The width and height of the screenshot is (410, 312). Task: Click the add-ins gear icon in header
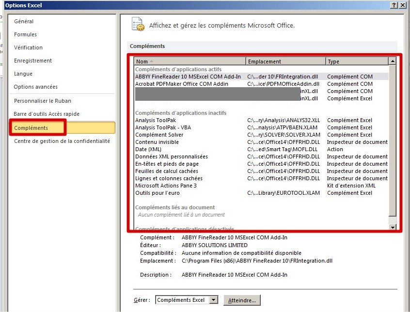pyautogui.click(x=138, y=25)
